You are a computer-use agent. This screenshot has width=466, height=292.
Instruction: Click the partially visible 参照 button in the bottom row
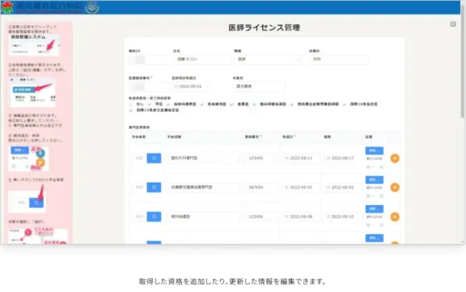click(x=374, y=238)
